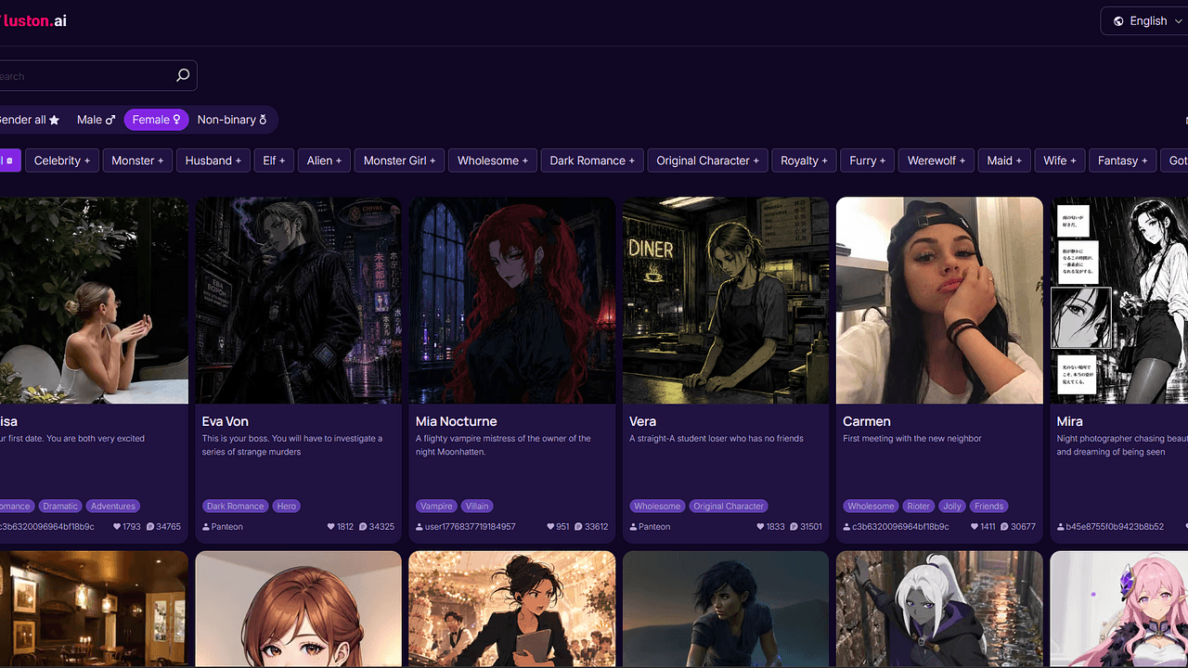Open the white-haired hooded elf thumbnail
The height and width of the screenshot is (668, 1188).
coord(939,610)
